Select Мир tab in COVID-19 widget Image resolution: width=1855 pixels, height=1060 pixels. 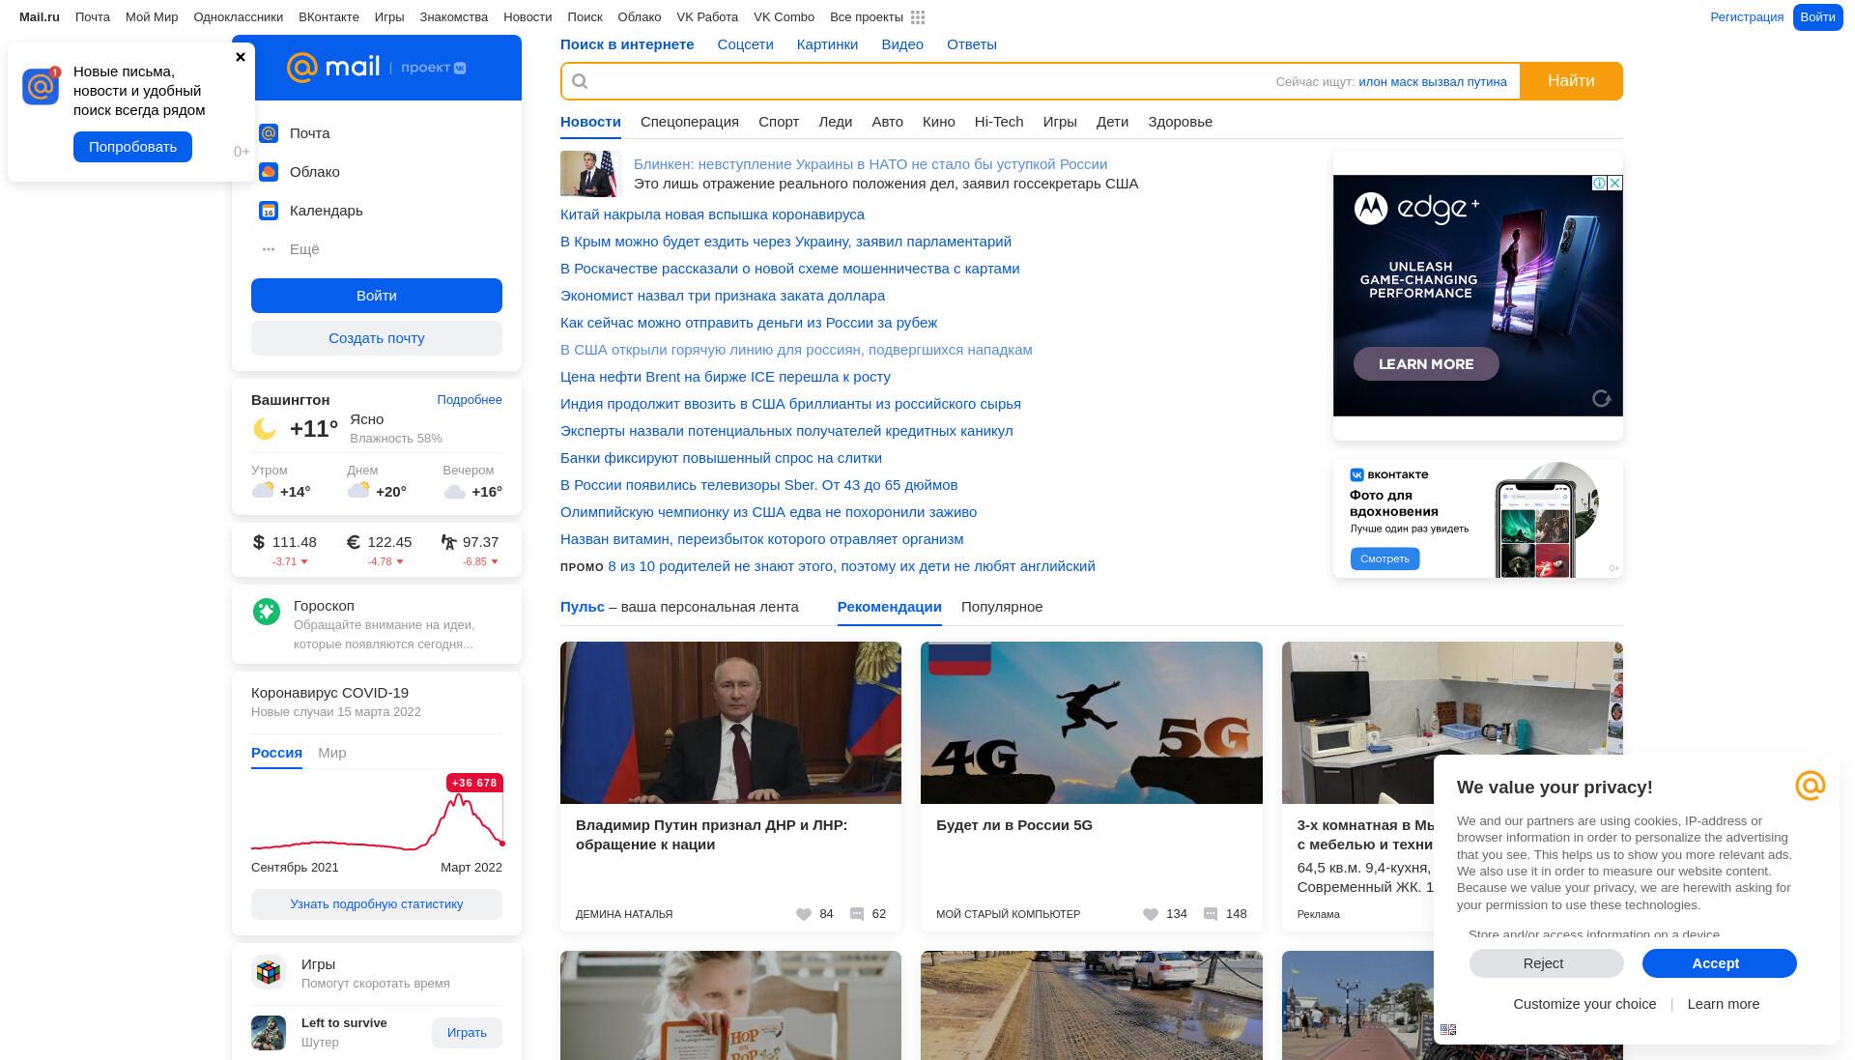332,753
